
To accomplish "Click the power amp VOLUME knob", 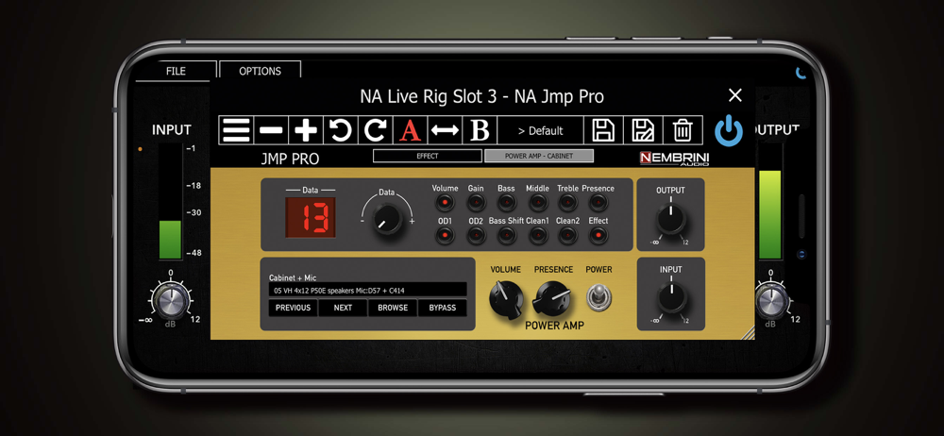I will click(506, 299).
